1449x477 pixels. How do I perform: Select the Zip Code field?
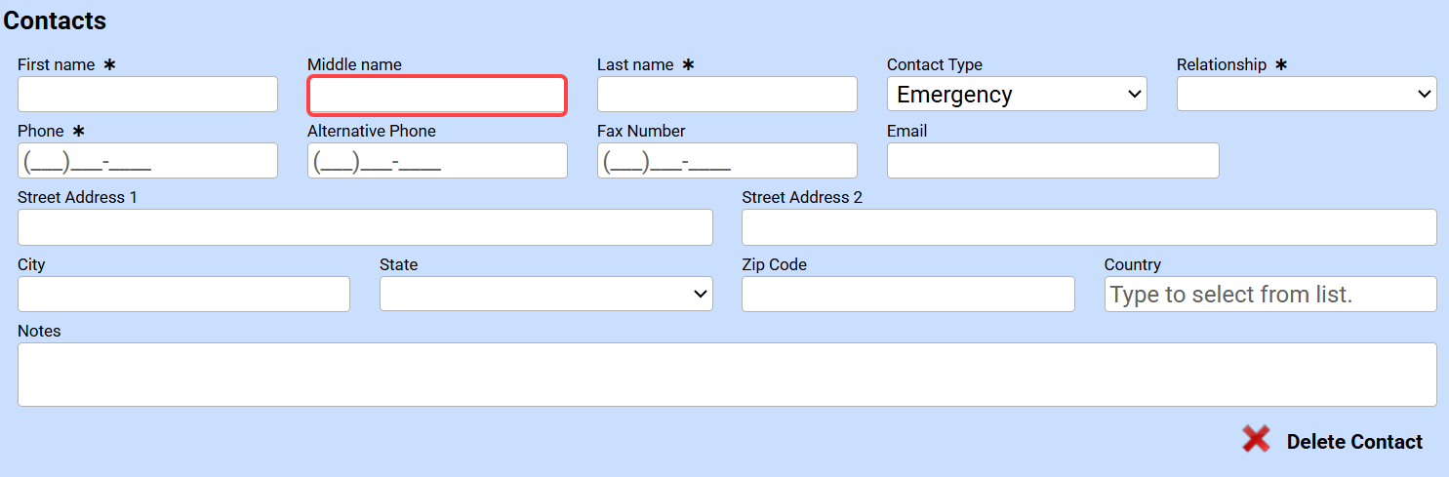[907, 294]
